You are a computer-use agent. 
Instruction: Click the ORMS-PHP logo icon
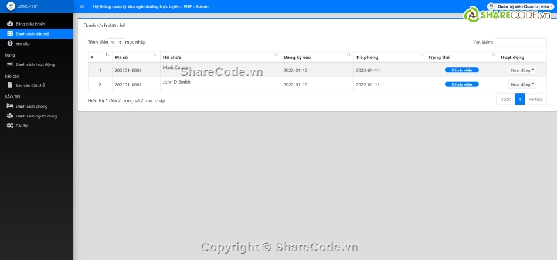tap(10, 6)
